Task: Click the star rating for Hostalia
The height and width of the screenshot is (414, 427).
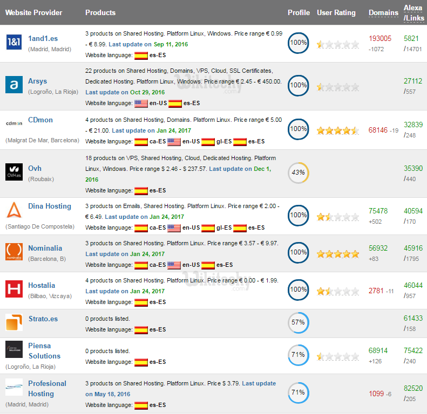Action: click(338, 291)
